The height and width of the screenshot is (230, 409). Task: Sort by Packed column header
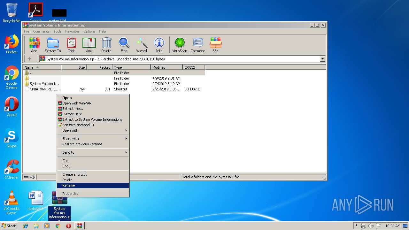99,67
